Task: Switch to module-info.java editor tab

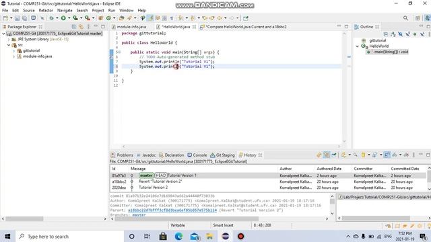Action: tap(129, 27)
